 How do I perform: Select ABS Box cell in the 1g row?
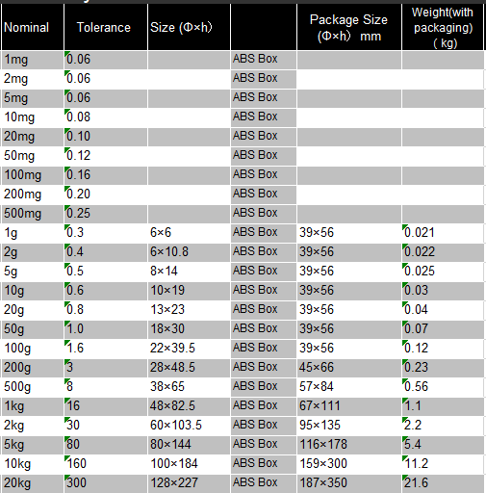tap(264, 233)
